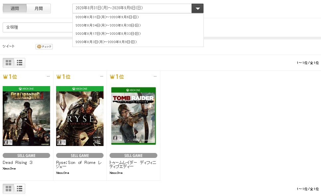Switch to the 月間 monthly ranking tab
Image resolution: width=321 pixels, height=196 pixels.
pyautogui.click(x=39, y=8)
